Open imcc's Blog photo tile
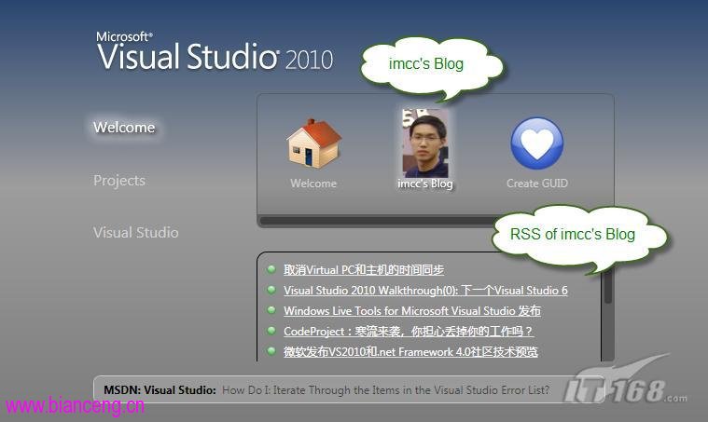This screenshot has width=708, height=422. (x=425, y=143)
